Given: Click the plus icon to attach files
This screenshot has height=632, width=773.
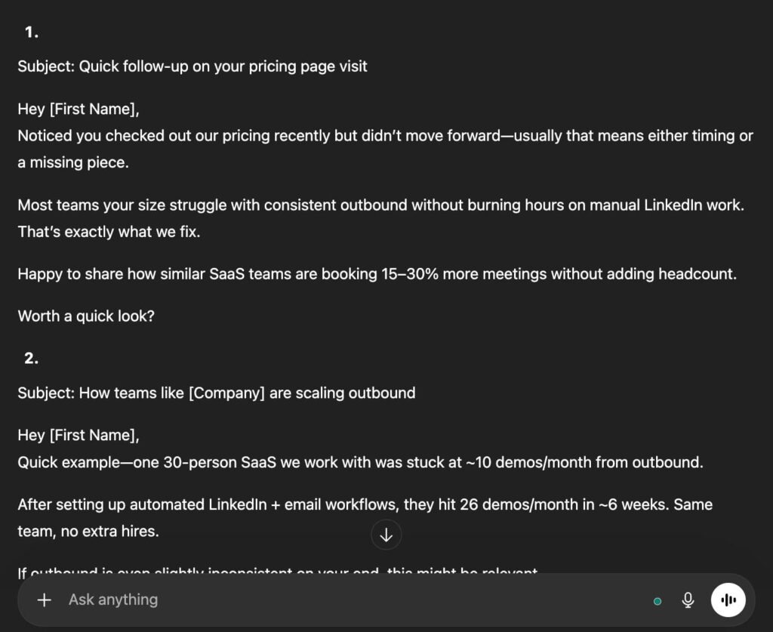Looking at the screenshot, I should [44, 600].
